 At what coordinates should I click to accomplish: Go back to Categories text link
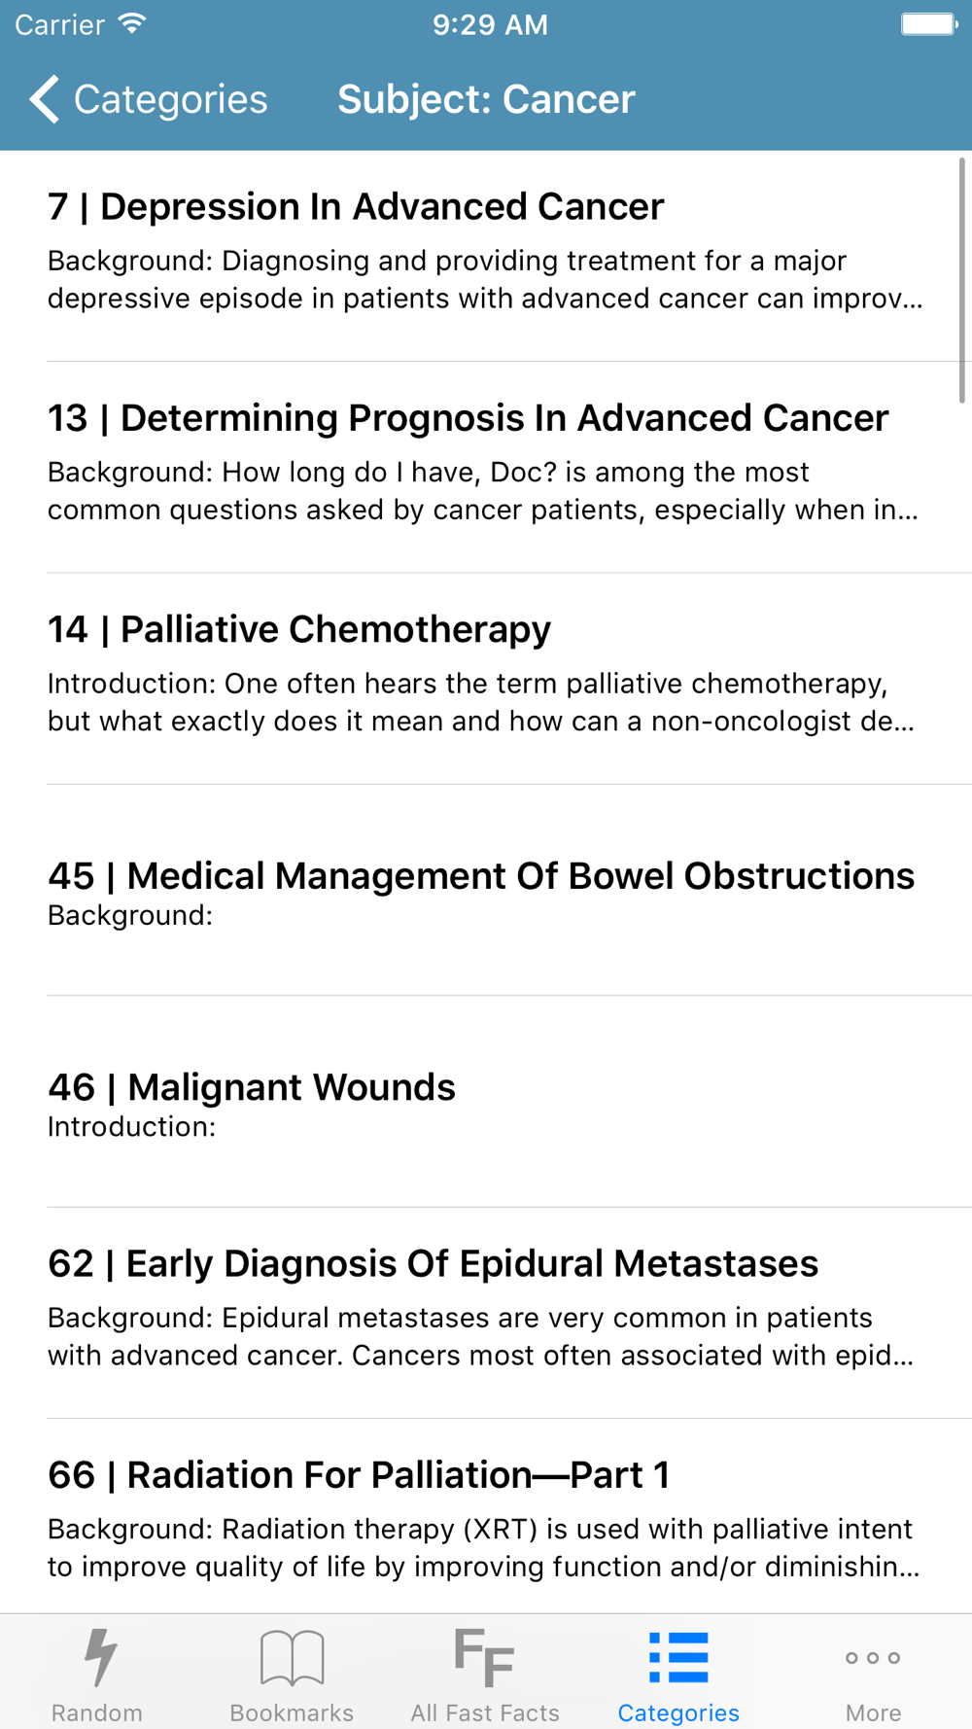(x=170, y=99)
